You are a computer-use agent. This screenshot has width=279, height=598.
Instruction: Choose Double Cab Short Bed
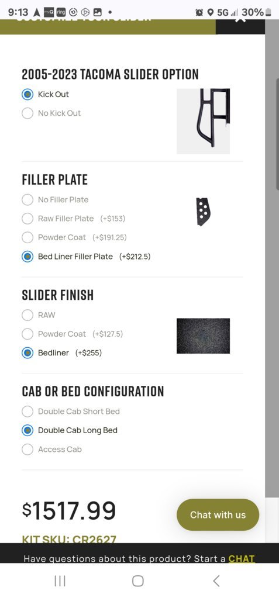pyautogui.click(x=71, y=412)
